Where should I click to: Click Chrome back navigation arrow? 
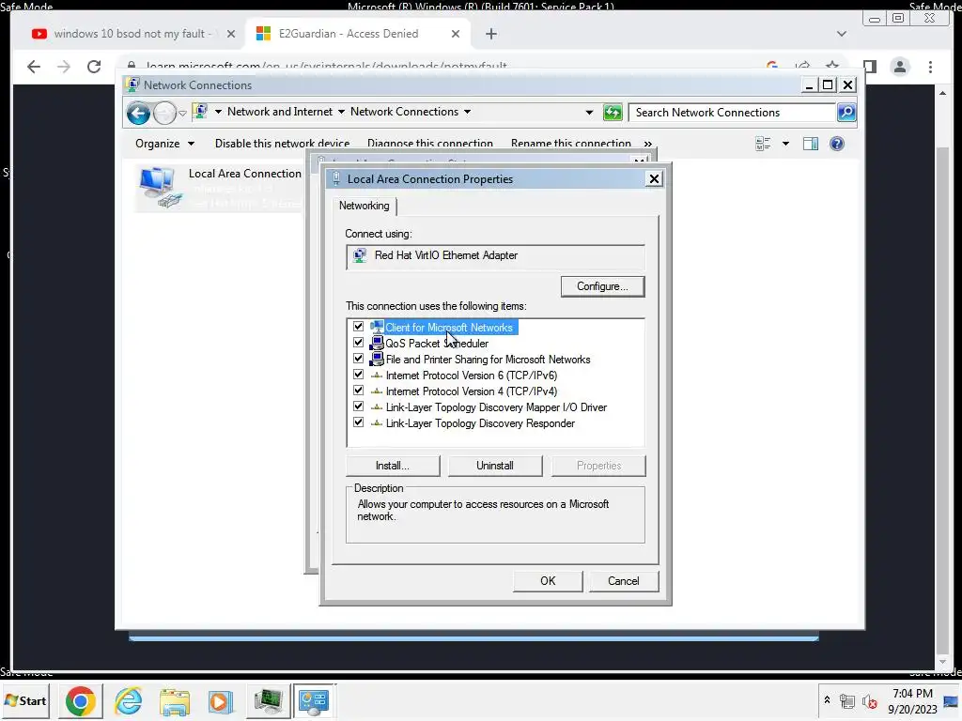tap(34, 67)
